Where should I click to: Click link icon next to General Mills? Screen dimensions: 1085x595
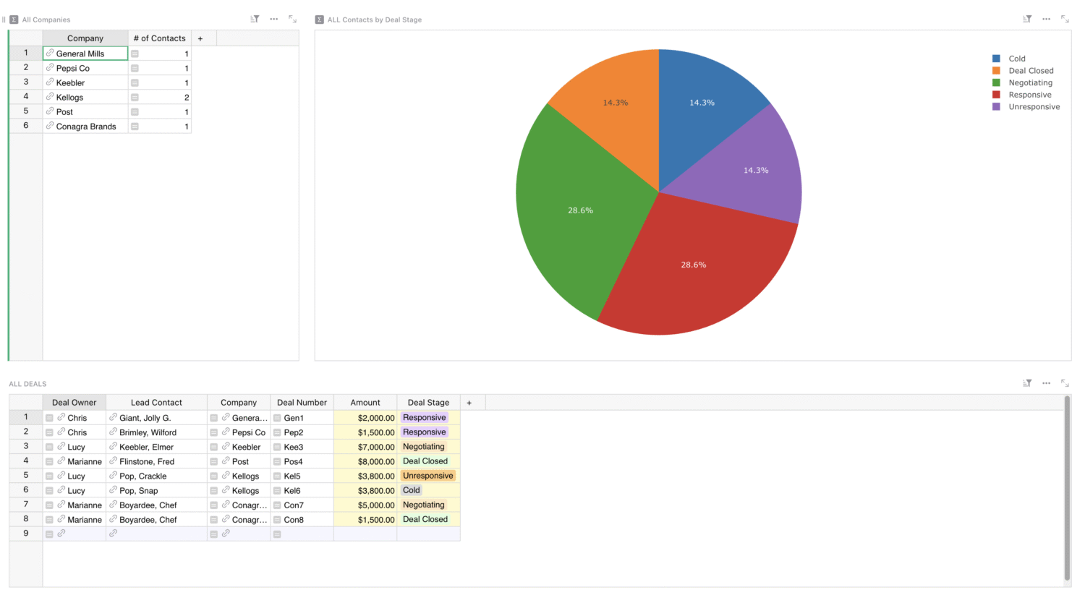point(50,53)
